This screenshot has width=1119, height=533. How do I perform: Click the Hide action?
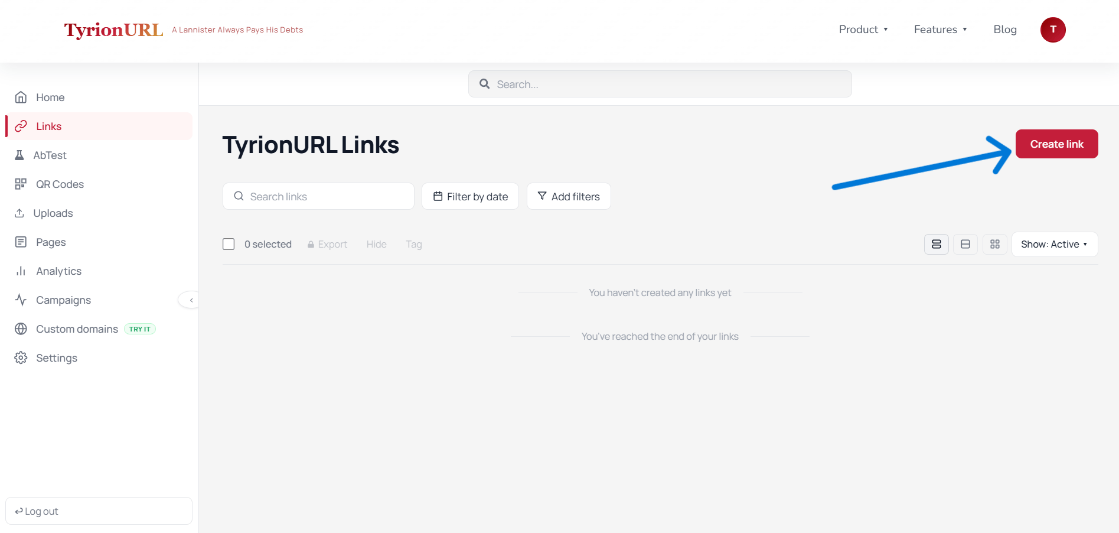376,244
